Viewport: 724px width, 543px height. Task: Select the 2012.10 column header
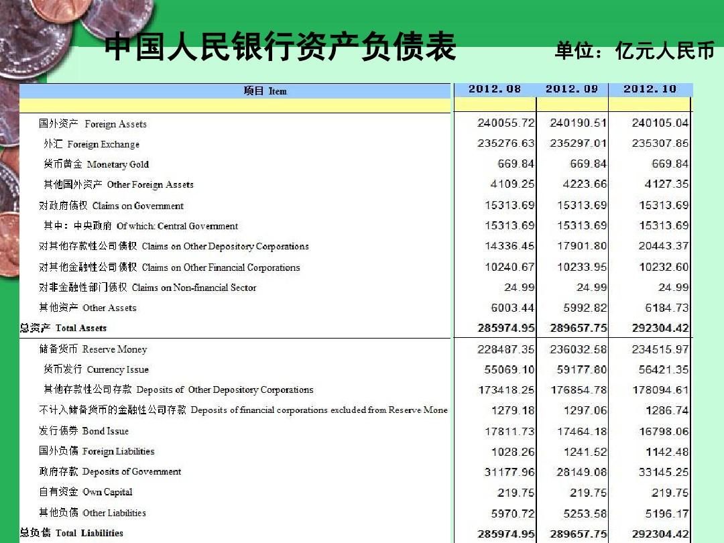tap(650, 88)
